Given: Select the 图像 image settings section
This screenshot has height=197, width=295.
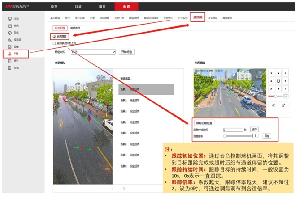Looking at the screenshot, I should (x=16, y=46).
